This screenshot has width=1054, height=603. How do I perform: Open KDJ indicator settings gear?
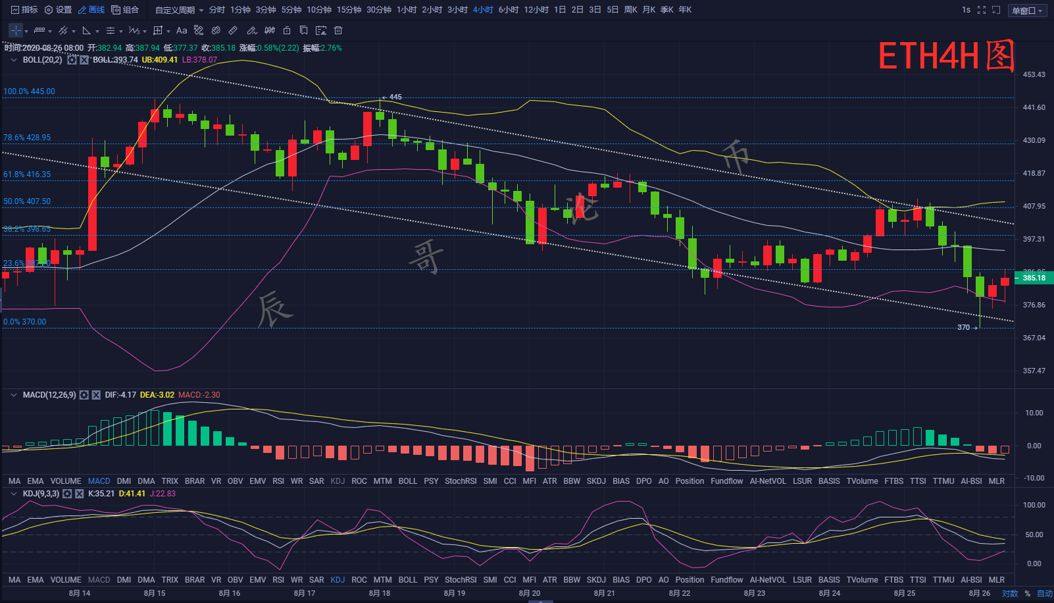point(67,494)
